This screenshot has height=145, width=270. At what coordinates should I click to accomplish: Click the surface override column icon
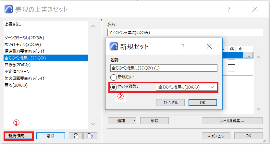[240, 49]
